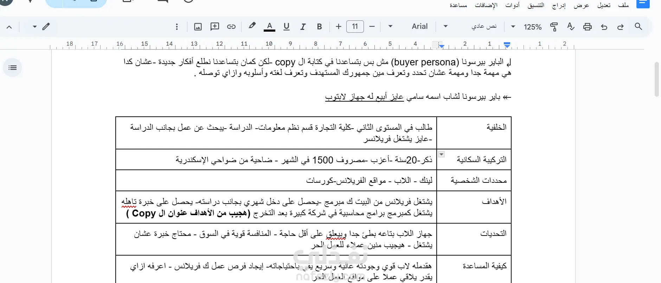Run spelling and grammar check icon
The height and width of the screenshot is (283, 661).
(x=571, y=26)
